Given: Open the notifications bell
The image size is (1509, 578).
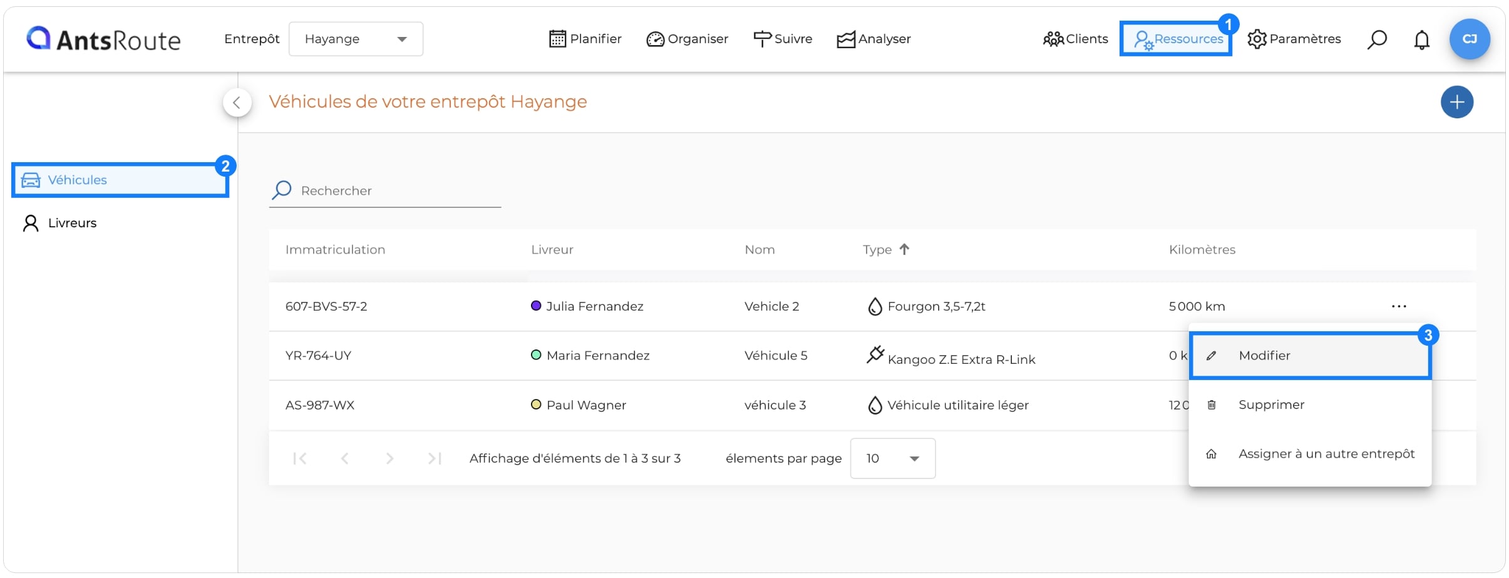Looking at the screenshot, I should point(1422,39).
